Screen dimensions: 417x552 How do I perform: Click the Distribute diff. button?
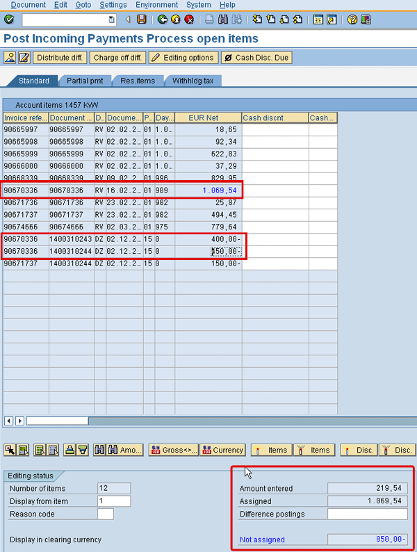click(x=61, y=58)
